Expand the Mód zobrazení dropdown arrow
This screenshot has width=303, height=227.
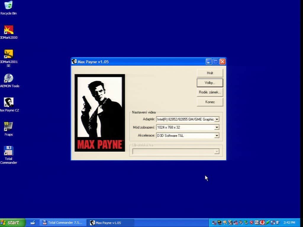(217, 127)
